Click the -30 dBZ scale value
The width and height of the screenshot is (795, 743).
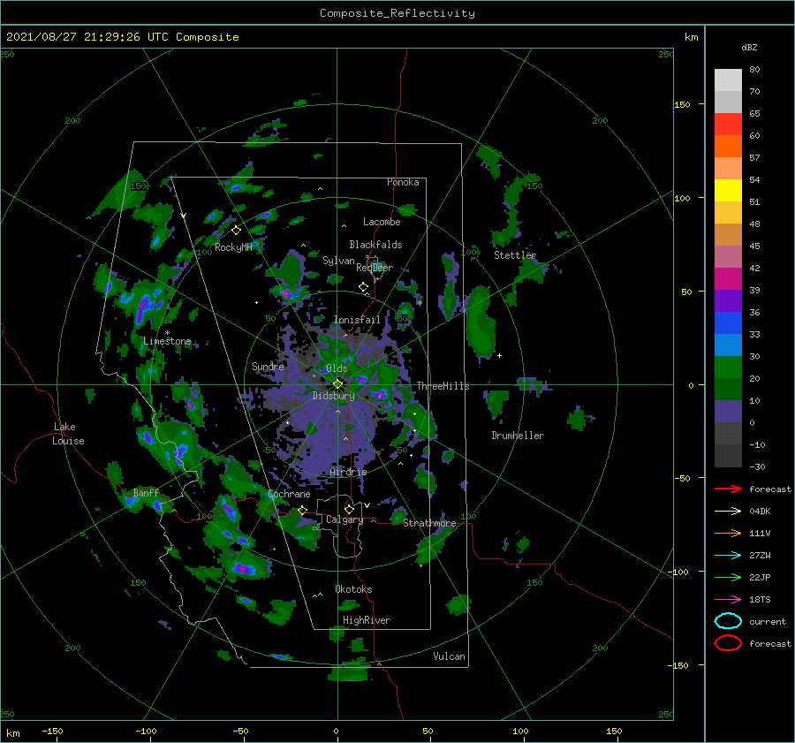tap(757, 466)
